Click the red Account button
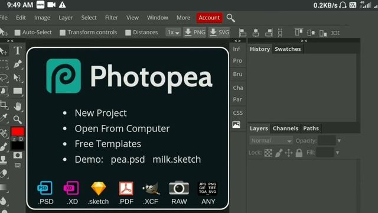Screen dimensions: 378x213 (x=209, y=18)
